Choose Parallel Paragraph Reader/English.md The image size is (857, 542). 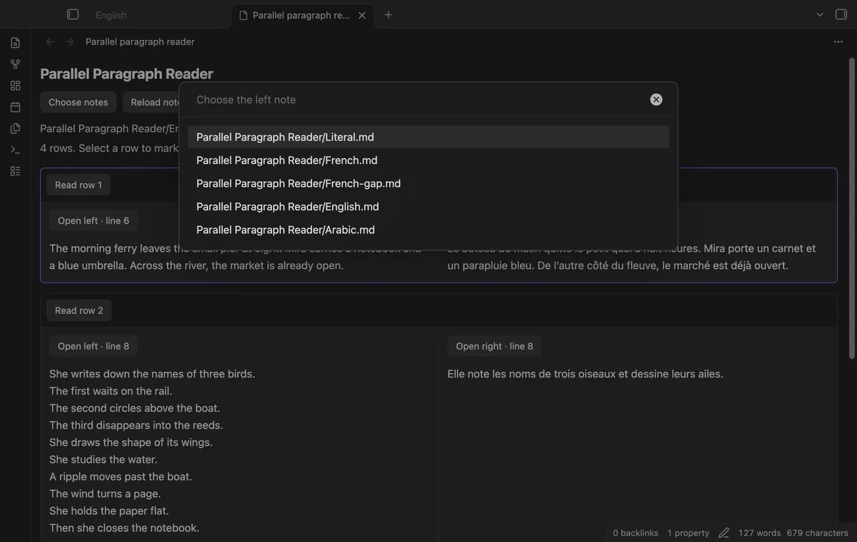pyautogui.click(x=428, y=207)
